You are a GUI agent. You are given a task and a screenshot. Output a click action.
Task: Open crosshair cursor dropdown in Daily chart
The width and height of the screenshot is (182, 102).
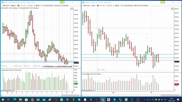pos(109,5)
